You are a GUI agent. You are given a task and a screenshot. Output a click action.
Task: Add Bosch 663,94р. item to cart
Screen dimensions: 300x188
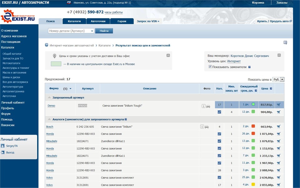(x=278, y=127)
